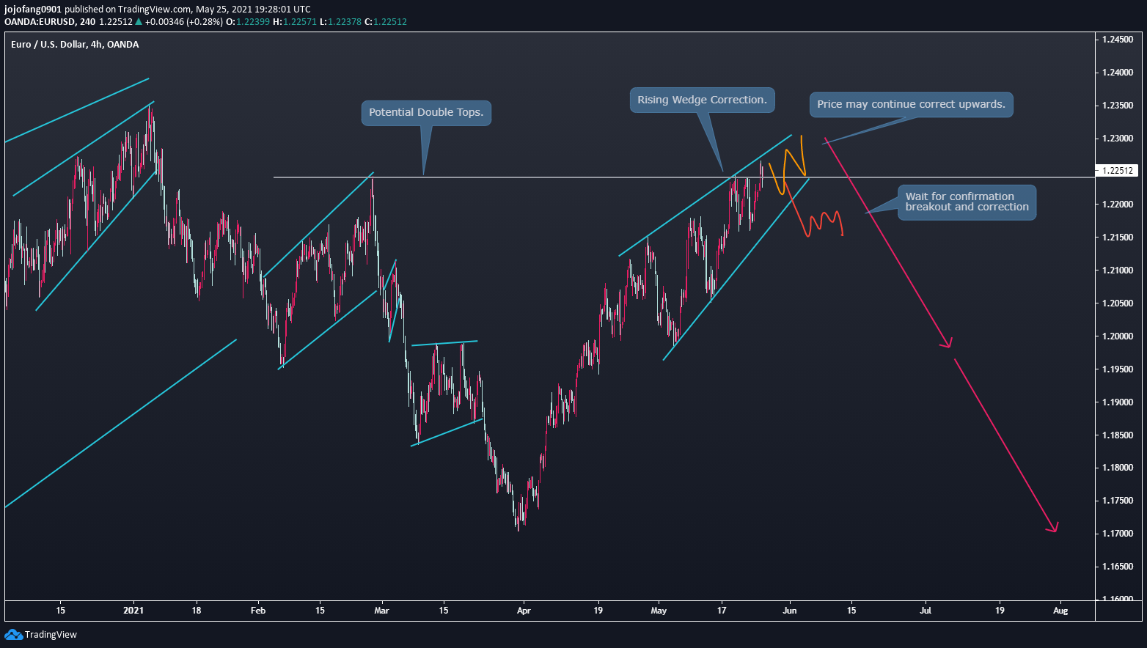Click 'Wait for confirmation breakout and correction' note
The image size is (1147, 648).
point(967,202)
